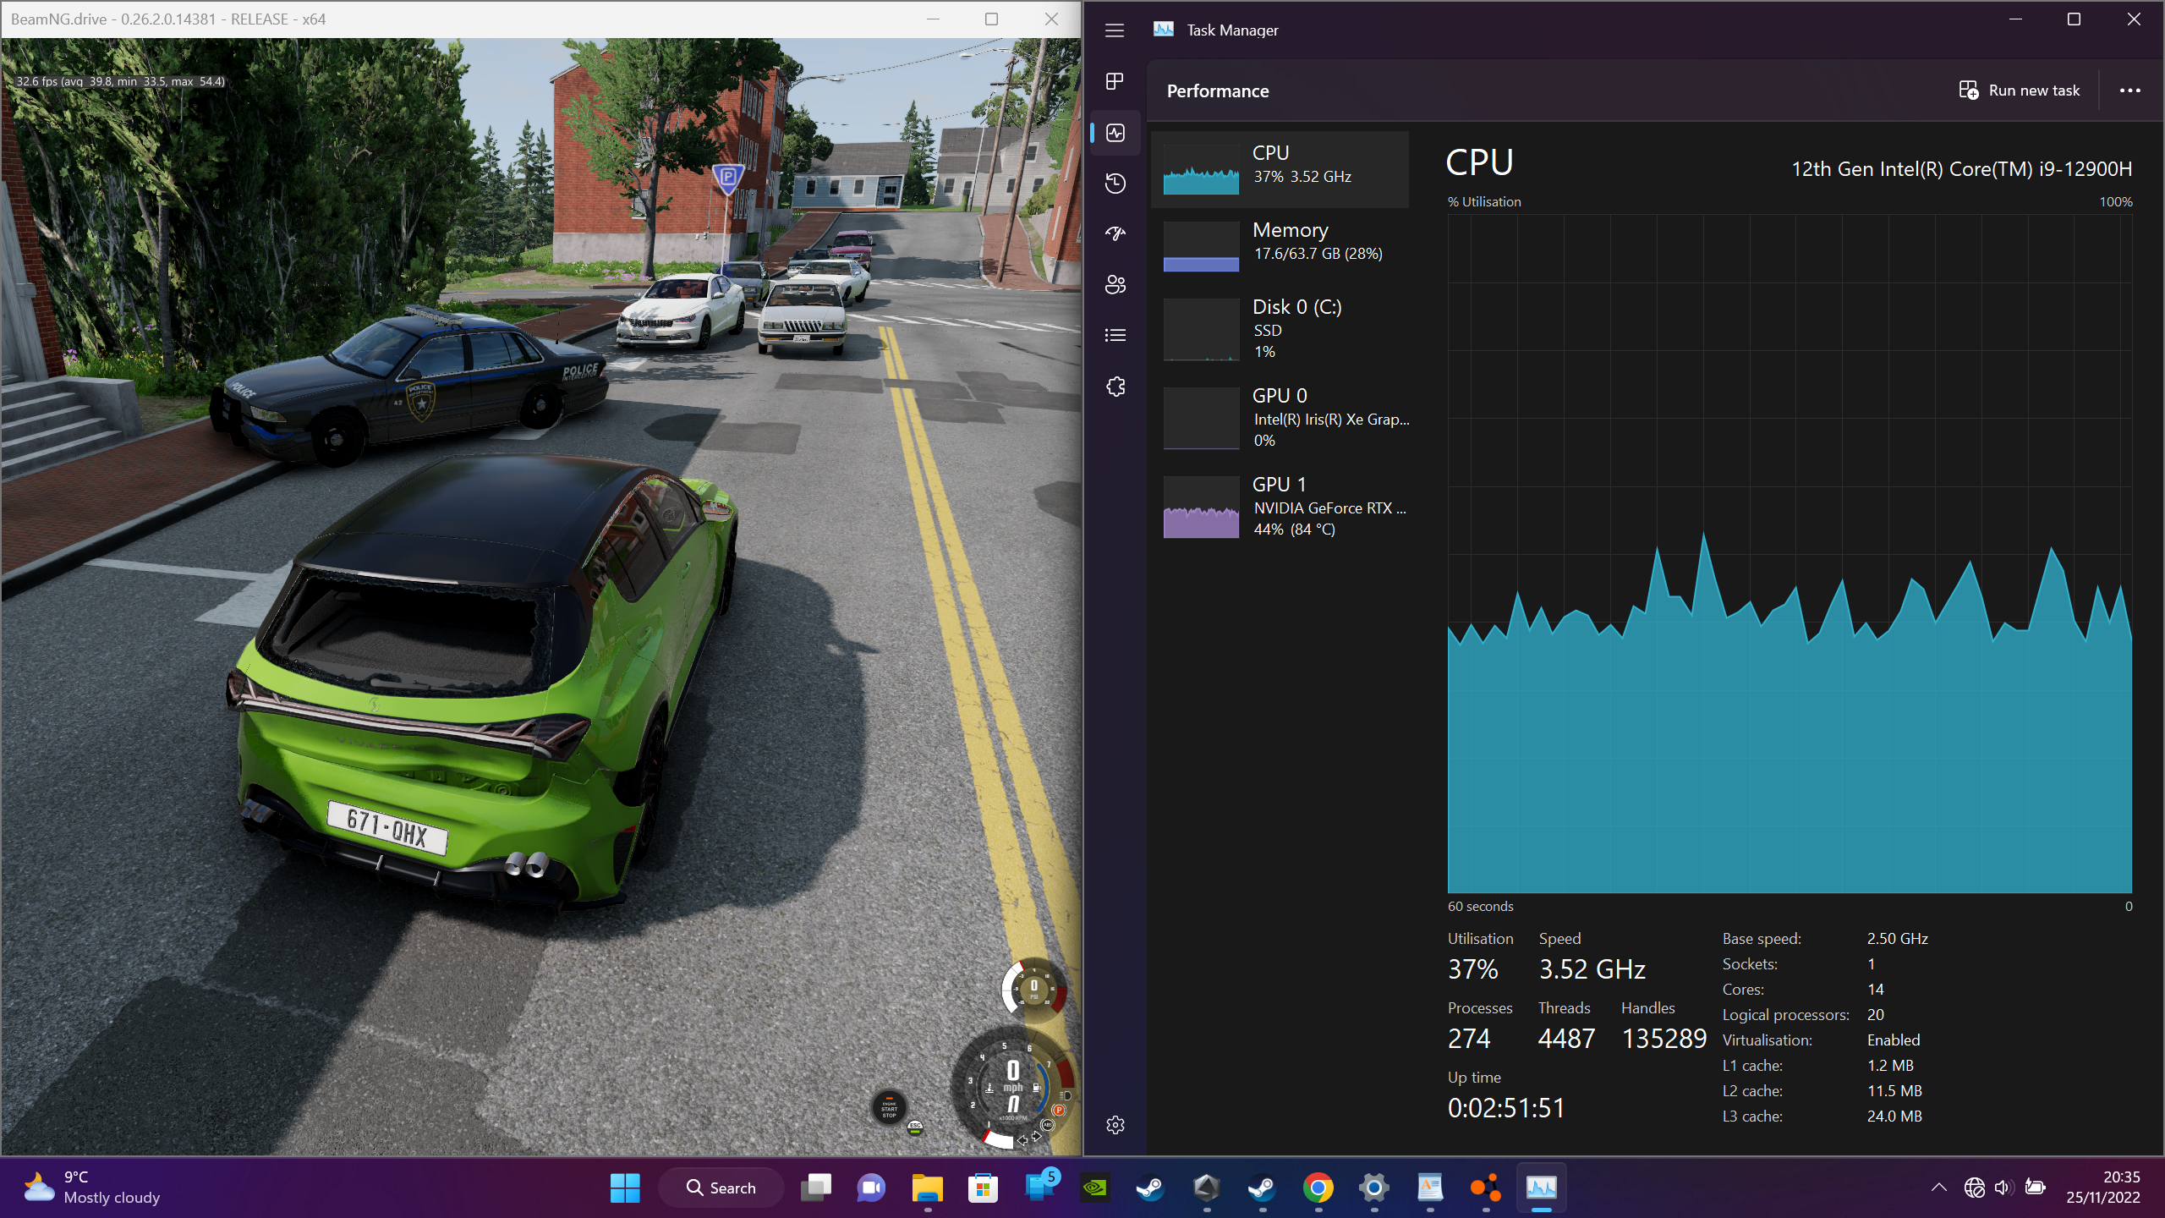The width and height of the screenshot is (2165, 1218).
Task: Click the Speed value 3.52 GHz
Action: [x=1592, y=969]
